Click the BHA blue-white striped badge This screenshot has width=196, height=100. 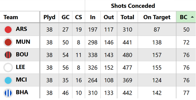point(8,93)
